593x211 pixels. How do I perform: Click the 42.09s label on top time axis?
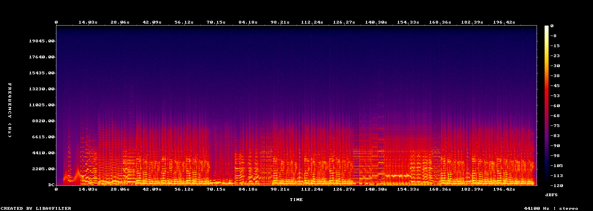152,22
